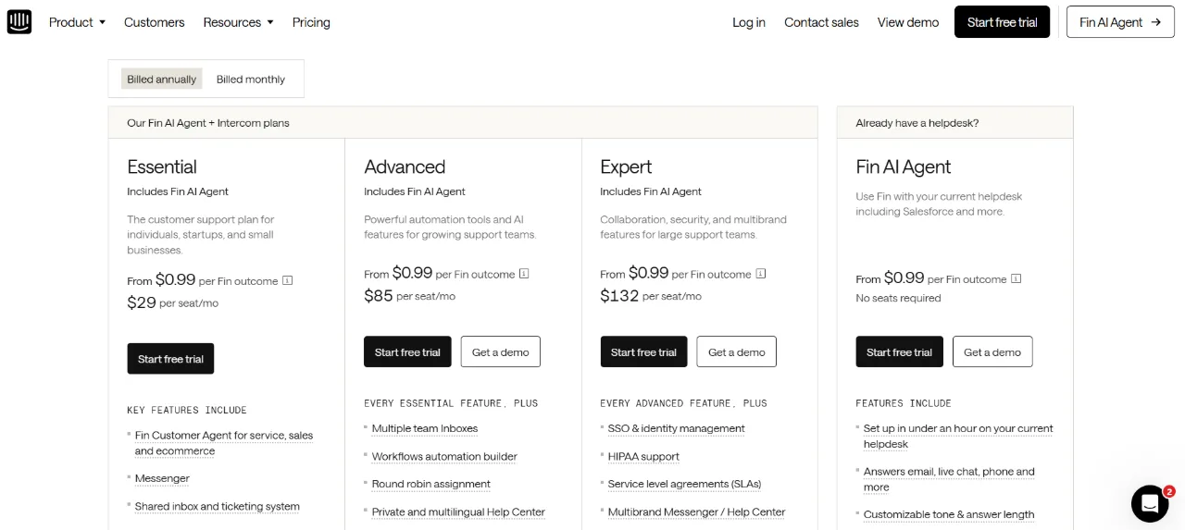Click info icon beside Fin AI Agent outcome price
This screenshot has width=1185, height=530.
point(1017,277)
